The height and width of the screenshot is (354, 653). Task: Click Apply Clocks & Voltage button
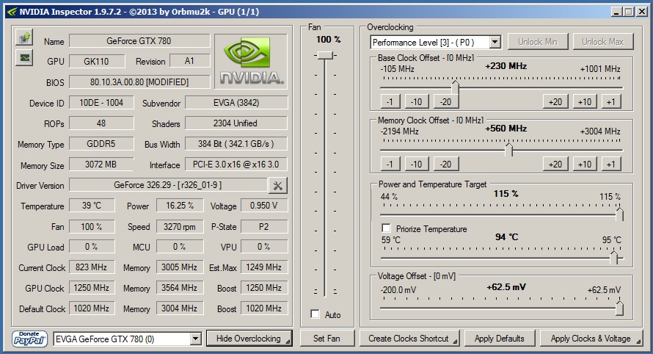[x=591, y=339]
